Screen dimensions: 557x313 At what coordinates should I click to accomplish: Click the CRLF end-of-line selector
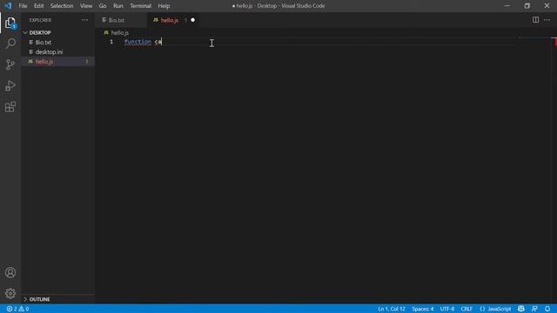466,309
